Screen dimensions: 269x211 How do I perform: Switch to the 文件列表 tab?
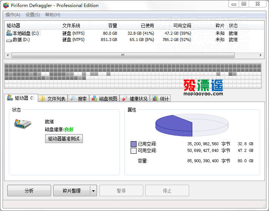click(53, 98)
